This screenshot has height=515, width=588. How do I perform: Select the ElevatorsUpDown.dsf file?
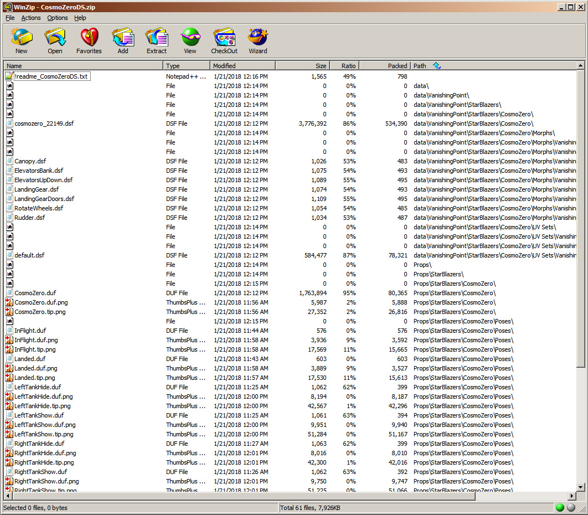44,180
